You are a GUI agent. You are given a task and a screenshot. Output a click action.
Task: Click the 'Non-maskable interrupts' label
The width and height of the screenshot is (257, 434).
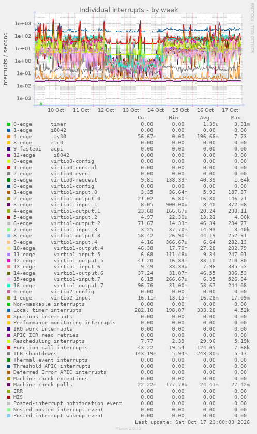click(49, 304)
